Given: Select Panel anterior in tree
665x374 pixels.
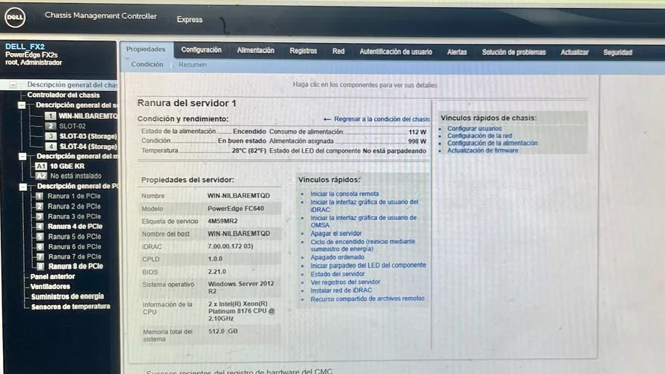Looking at the screenshot, I should click(52, 277).
